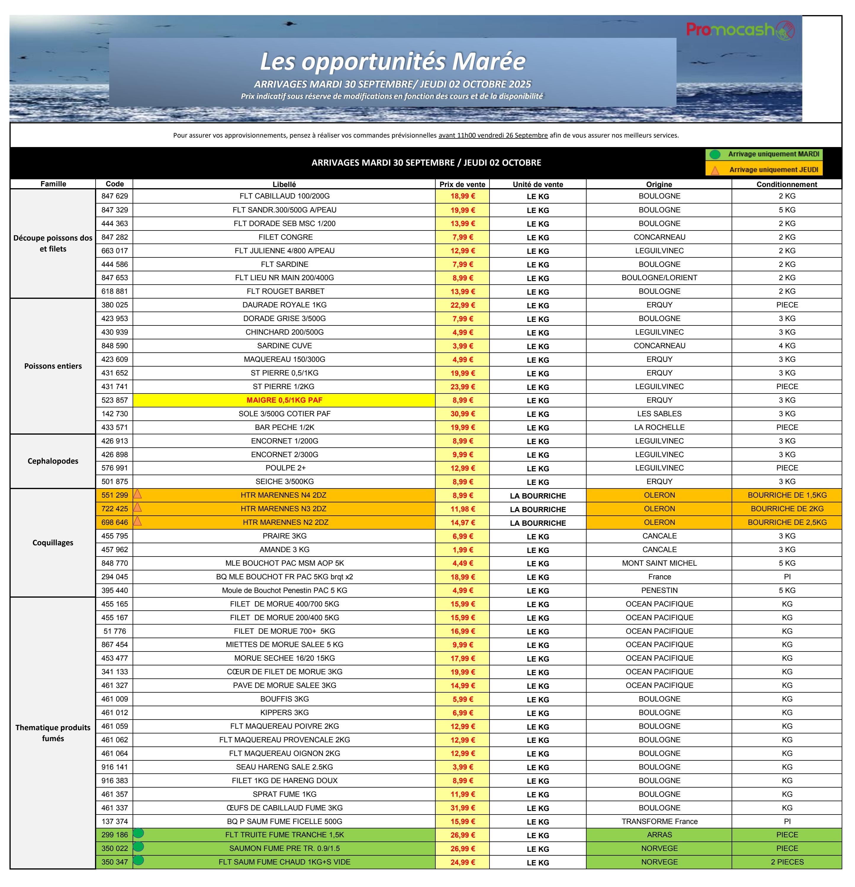Select the Prix de vente column header

462,184
